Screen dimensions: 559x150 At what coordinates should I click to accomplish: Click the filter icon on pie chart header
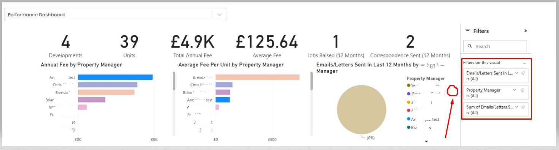coord(422,66)
